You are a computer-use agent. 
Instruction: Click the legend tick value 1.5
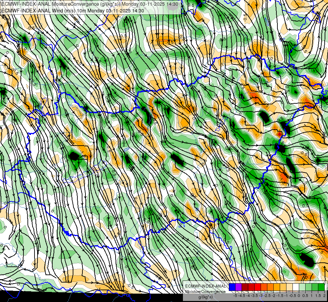coord(318,296)
